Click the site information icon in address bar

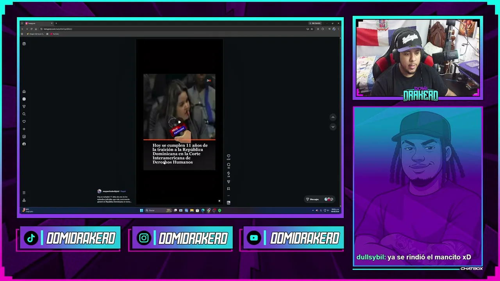pyautogui.click(x=41, y=29)
